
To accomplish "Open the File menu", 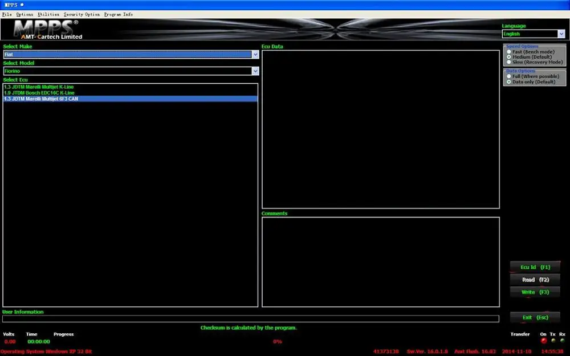I will tap(7, 15).
